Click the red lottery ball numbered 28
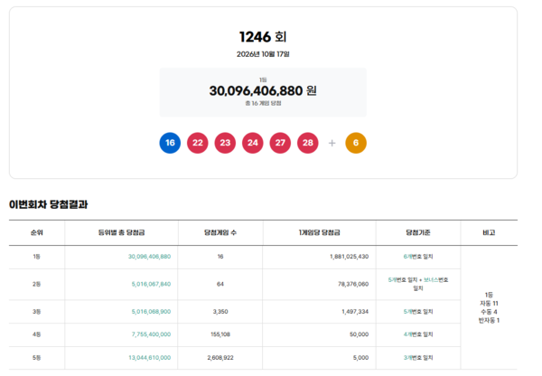 tap(308, 143)
